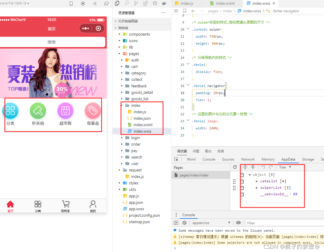Viewport: 324px width, 252px height.
Task: Open the appservice context dropdown
Action: click(211, 223)
